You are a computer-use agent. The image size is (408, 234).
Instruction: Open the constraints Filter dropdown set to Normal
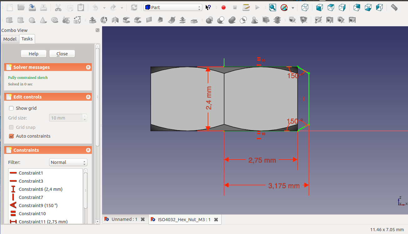68,162
